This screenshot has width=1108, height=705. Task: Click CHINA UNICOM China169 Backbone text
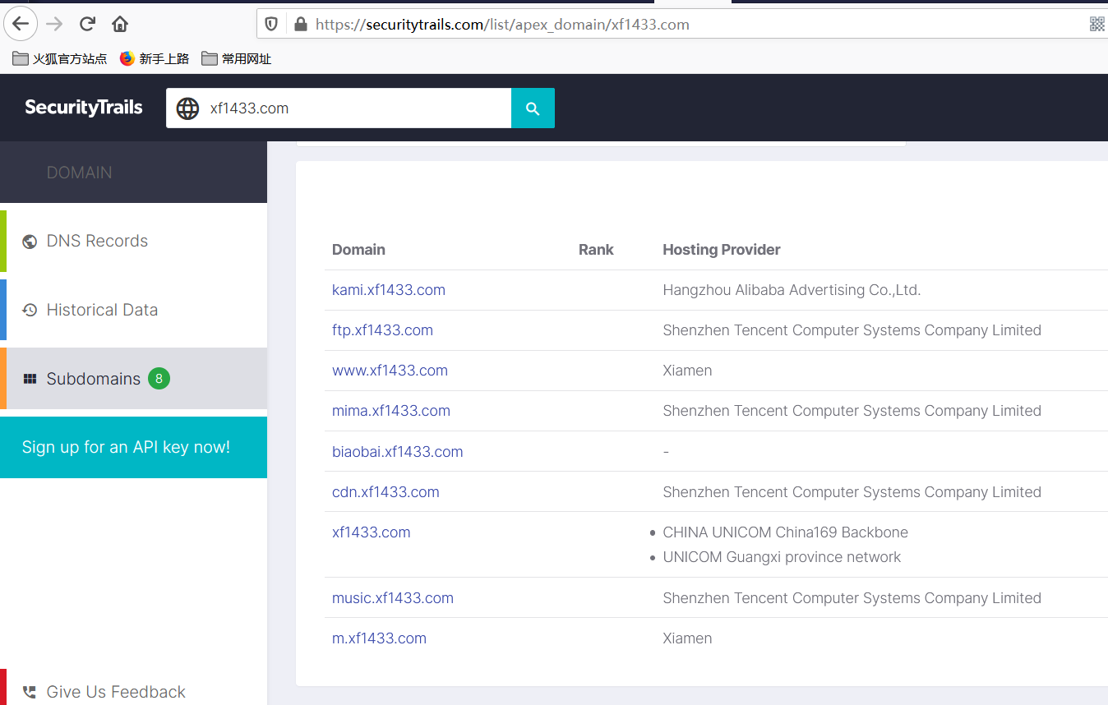(785, 532)
